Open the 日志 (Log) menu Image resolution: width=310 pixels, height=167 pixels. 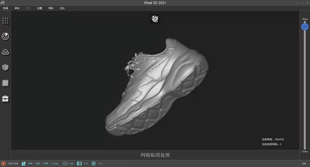pos(62,8)
